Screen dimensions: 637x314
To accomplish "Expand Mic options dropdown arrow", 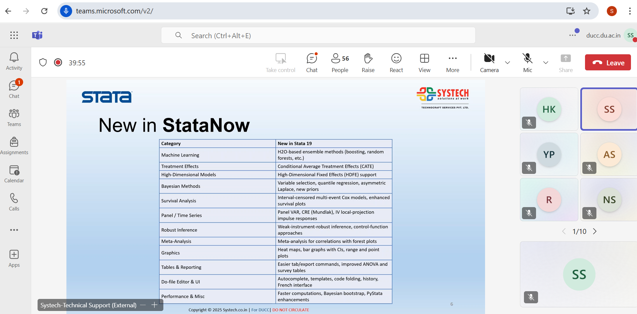I will coord(546,63).
